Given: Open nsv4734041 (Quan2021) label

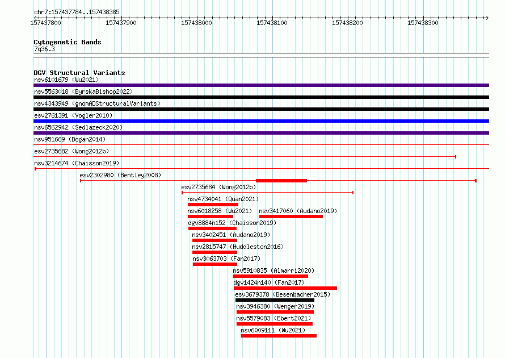Looking at the screenshot, I should (x=223, y=199).
